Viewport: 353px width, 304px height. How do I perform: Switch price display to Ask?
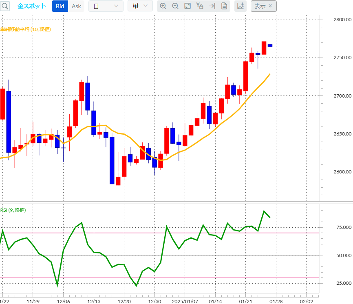tap(76, 6)
